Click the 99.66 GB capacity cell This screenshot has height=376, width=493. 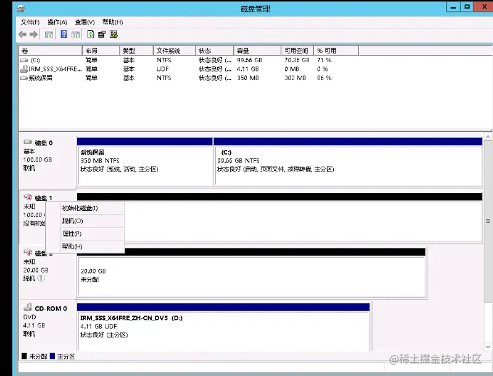coord(249,60)
